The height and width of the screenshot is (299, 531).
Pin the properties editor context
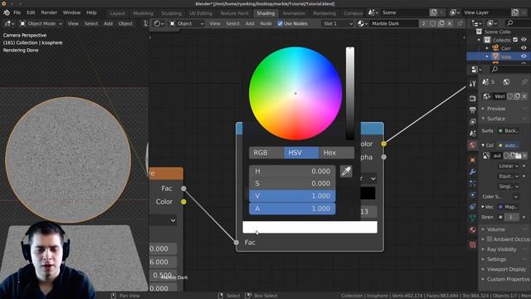point(524,81)
